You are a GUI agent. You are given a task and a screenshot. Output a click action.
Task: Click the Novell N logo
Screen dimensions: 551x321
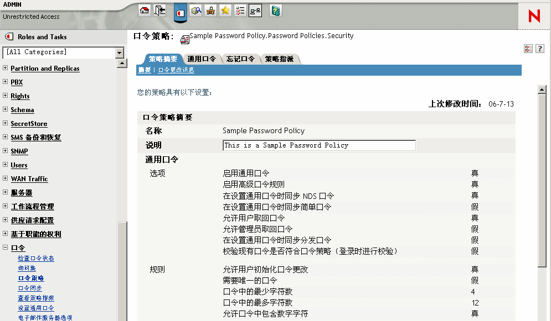point(534,16)
